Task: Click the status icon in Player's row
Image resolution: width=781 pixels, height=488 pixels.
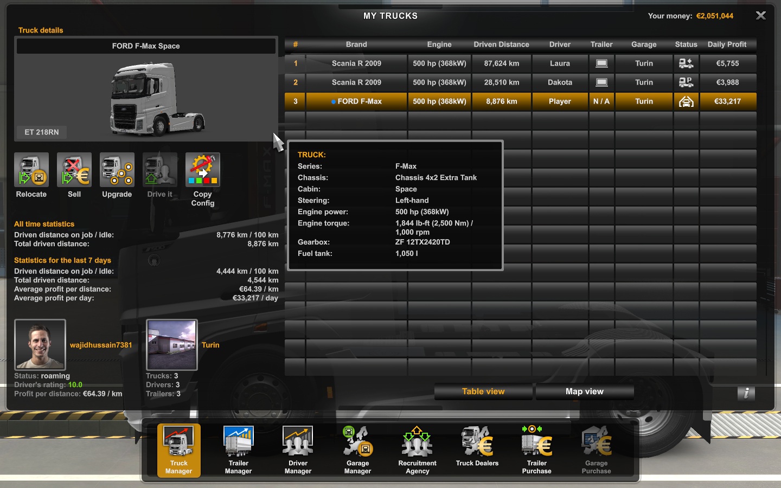Action: tap(686, 101)
